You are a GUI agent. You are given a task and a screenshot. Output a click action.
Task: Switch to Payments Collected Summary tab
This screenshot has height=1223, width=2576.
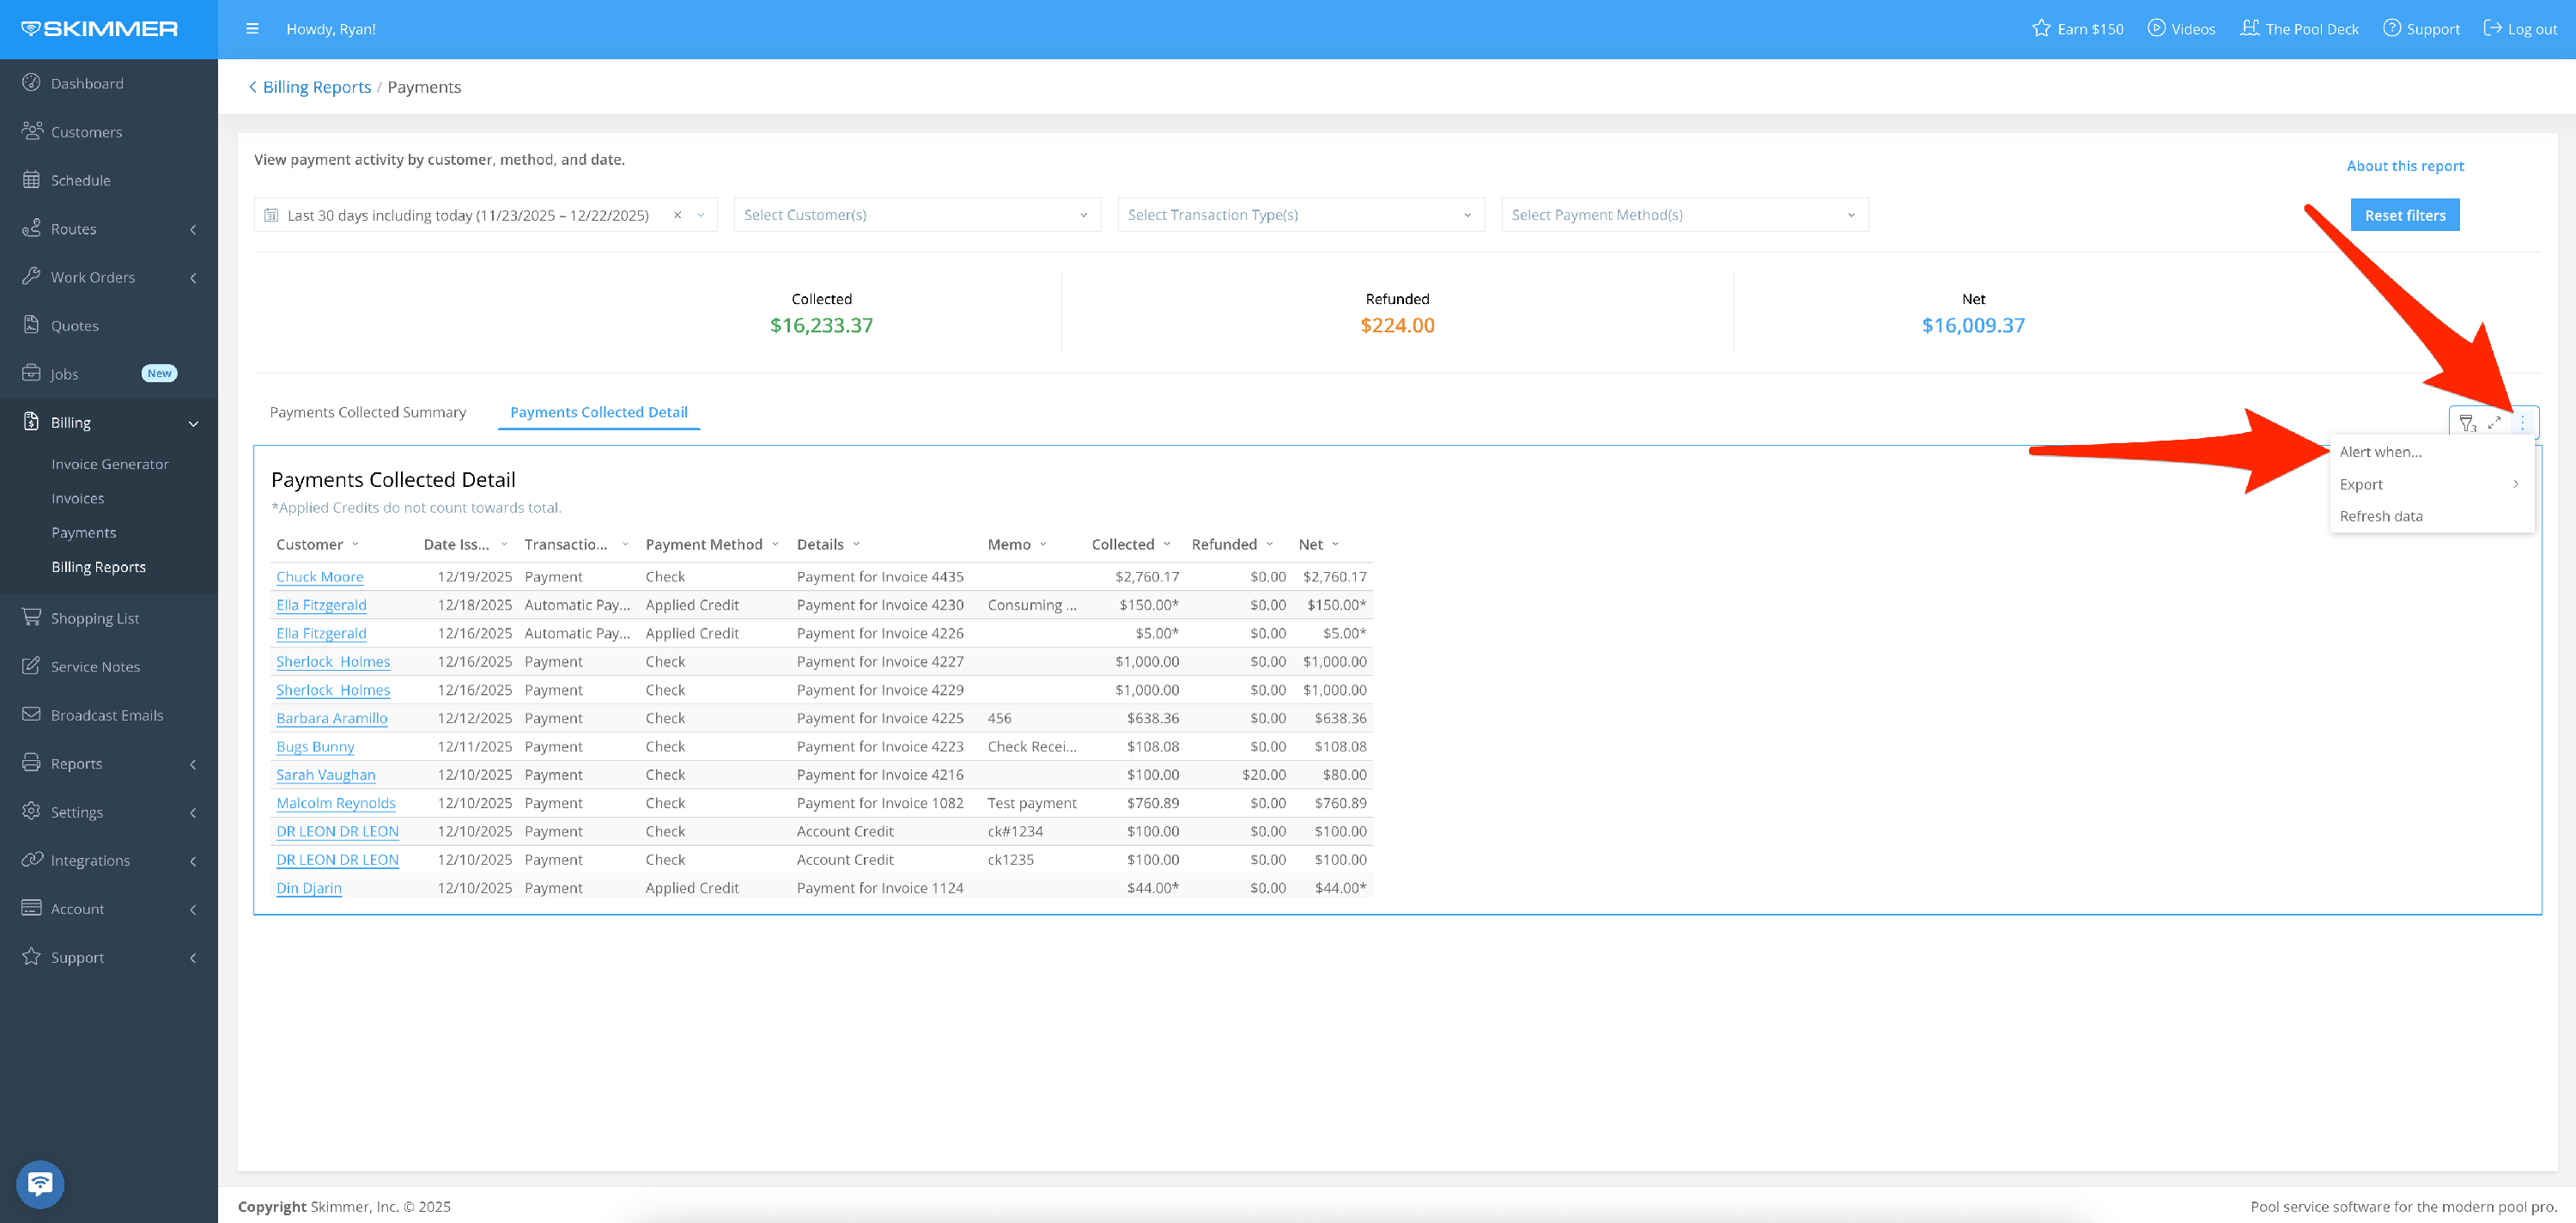368,412
